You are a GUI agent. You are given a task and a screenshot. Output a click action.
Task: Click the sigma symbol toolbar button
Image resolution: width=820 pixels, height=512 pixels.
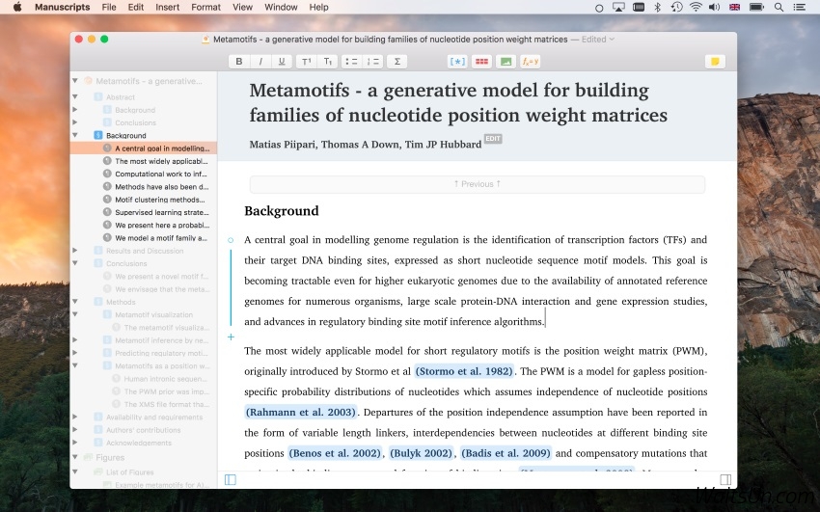(396, 62)
